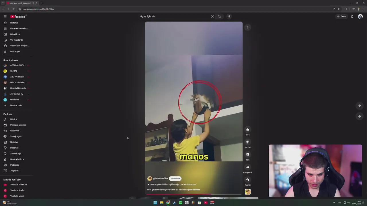Open related video about cats speaking English
Viewport: 367px width, 206px height.
(x=172, y=185)
